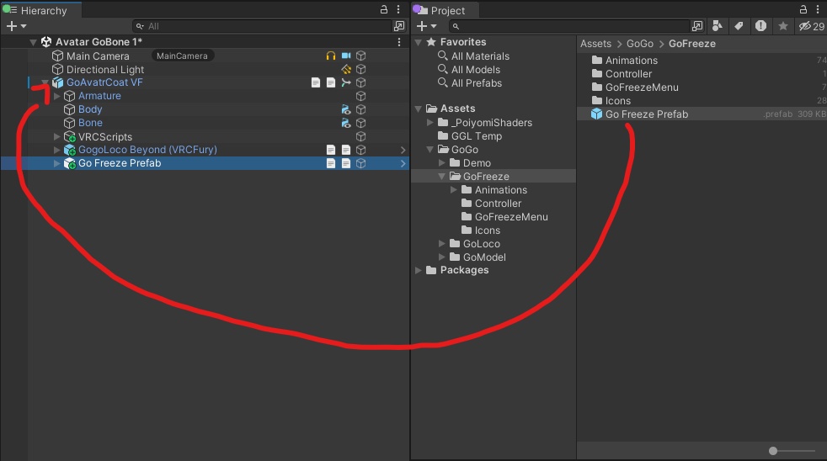Expand GogoLoco Beyond (VRCFury) prefab
827x461 pixels.
click(57, 150)
